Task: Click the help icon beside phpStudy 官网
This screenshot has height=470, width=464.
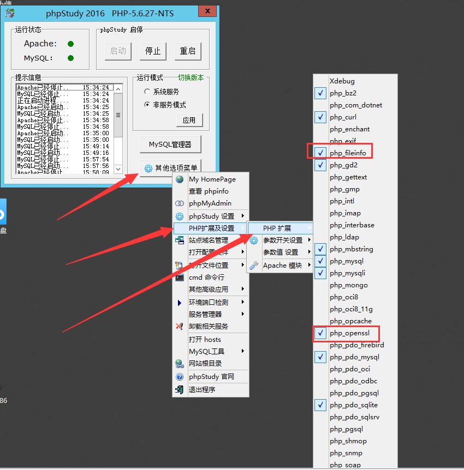Action: [x=180, y=377]
